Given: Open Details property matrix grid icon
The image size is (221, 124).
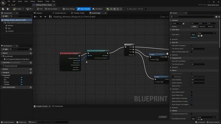Looking at the screenshot, I should (217, 17).
